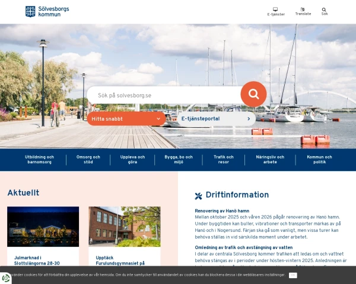Click the cookie settings icon at bottom left
The image size is (356, 284).
(x=6, y=277)
